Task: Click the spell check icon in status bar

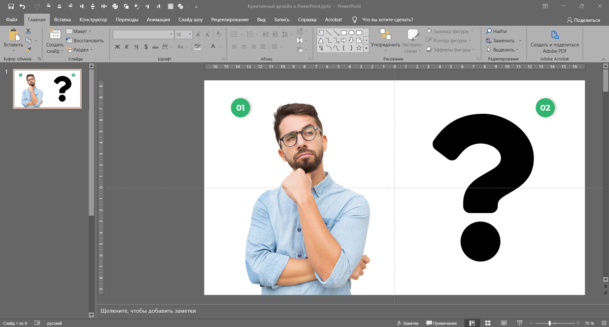Action: 37,323
